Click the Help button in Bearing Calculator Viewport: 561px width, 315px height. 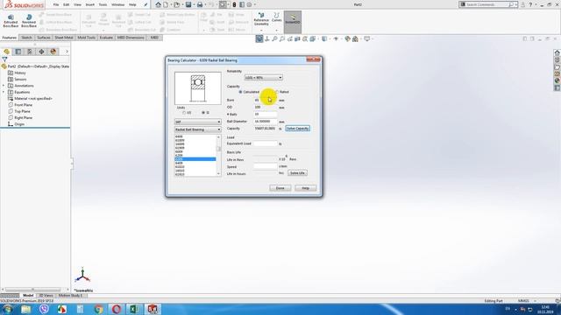point(306,188)
